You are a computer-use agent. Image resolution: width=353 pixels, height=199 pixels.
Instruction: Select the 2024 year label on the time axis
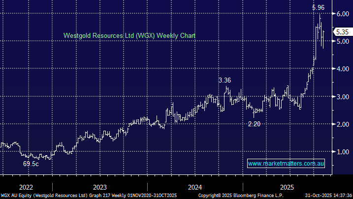[x=195, y=187]
